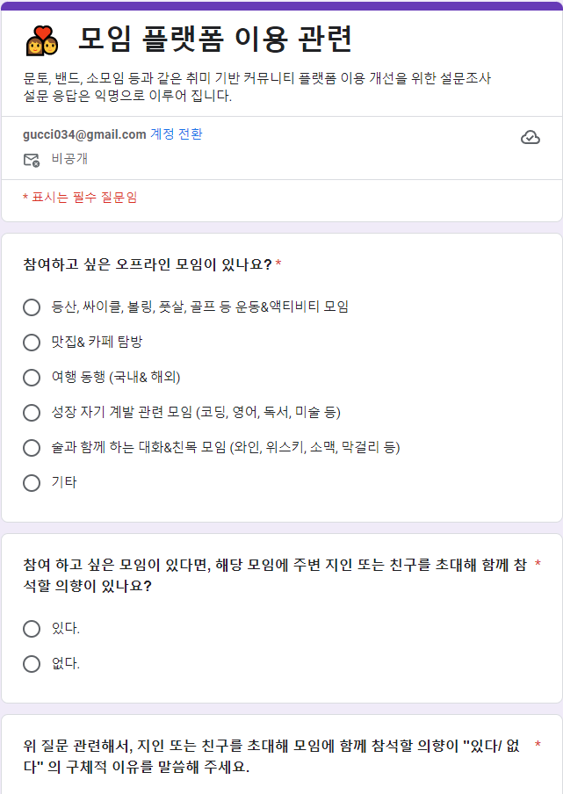Choose the 기타 radio button
The width and height of the screenshot is (563, 794).
32,482
